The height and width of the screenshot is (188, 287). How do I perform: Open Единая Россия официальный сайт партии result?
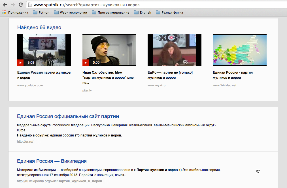[x=68, y=116]
